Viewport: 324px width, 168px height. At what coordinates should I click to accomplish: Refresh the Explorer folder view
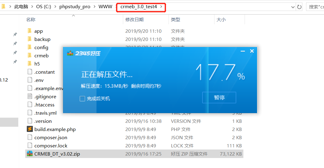[x=299, y=7]
